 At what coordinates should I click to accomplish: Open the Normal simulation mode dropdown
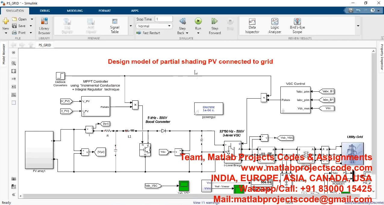pyautogui.click(x=154, y=26)
